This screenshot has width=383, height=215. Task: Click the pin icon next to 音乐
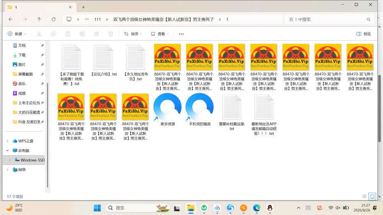(x=42, y=84)
